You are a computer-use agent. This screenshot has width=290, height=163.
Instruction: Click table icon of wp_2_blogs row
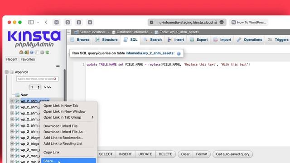[17, 144]
